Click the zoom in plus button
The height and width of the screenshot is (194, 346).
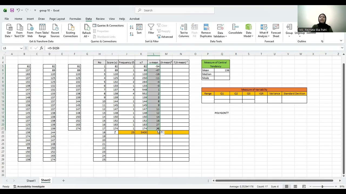point(336,186)
